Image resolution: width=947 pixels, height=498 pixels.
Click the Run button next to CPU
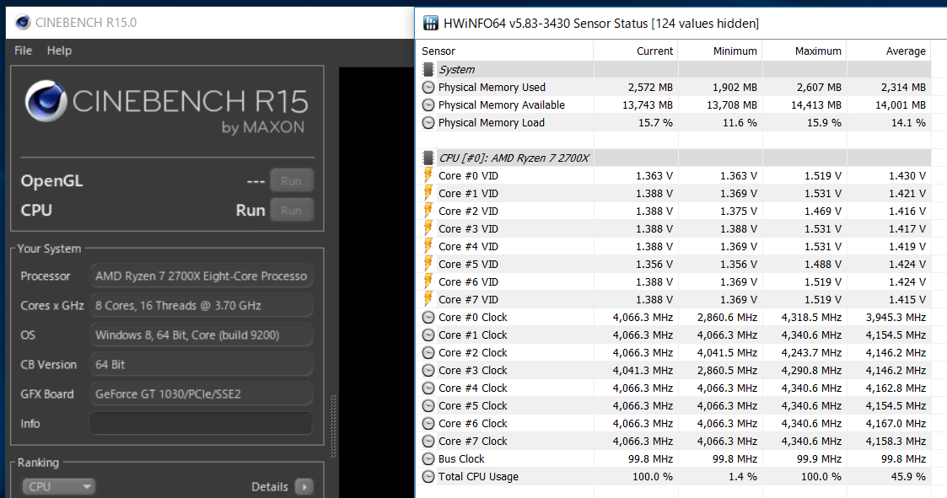291,211
